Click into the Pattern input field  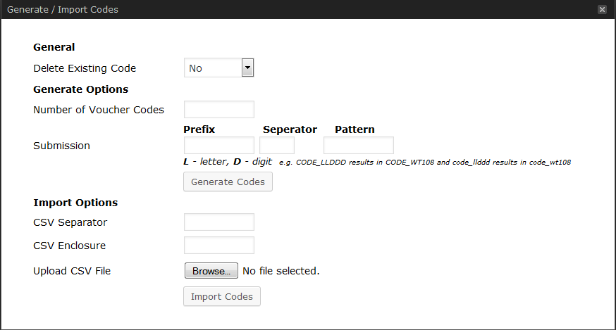click(x=358, y=146)
